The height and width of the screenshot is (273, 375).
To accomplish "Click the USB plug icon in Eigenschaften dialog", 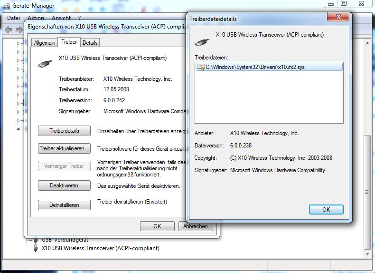I will (45, 64).
